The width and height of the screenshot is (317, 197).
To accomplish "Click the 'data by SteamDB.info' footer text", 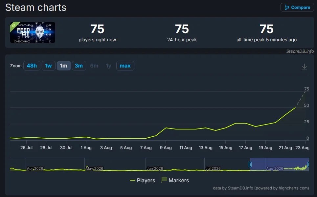I will coord(261,188).
